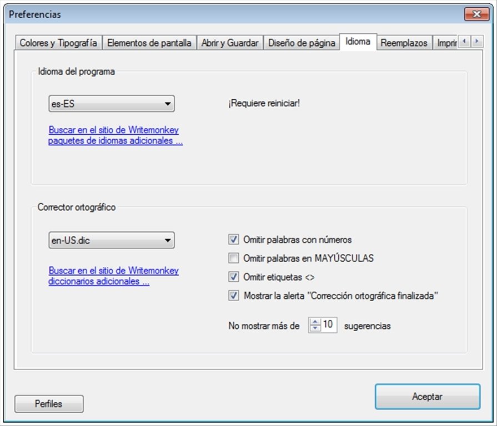Toggle 'Omitir palabras con números' checkbox
Screen dimensions: 497x426
coord(234,240)
